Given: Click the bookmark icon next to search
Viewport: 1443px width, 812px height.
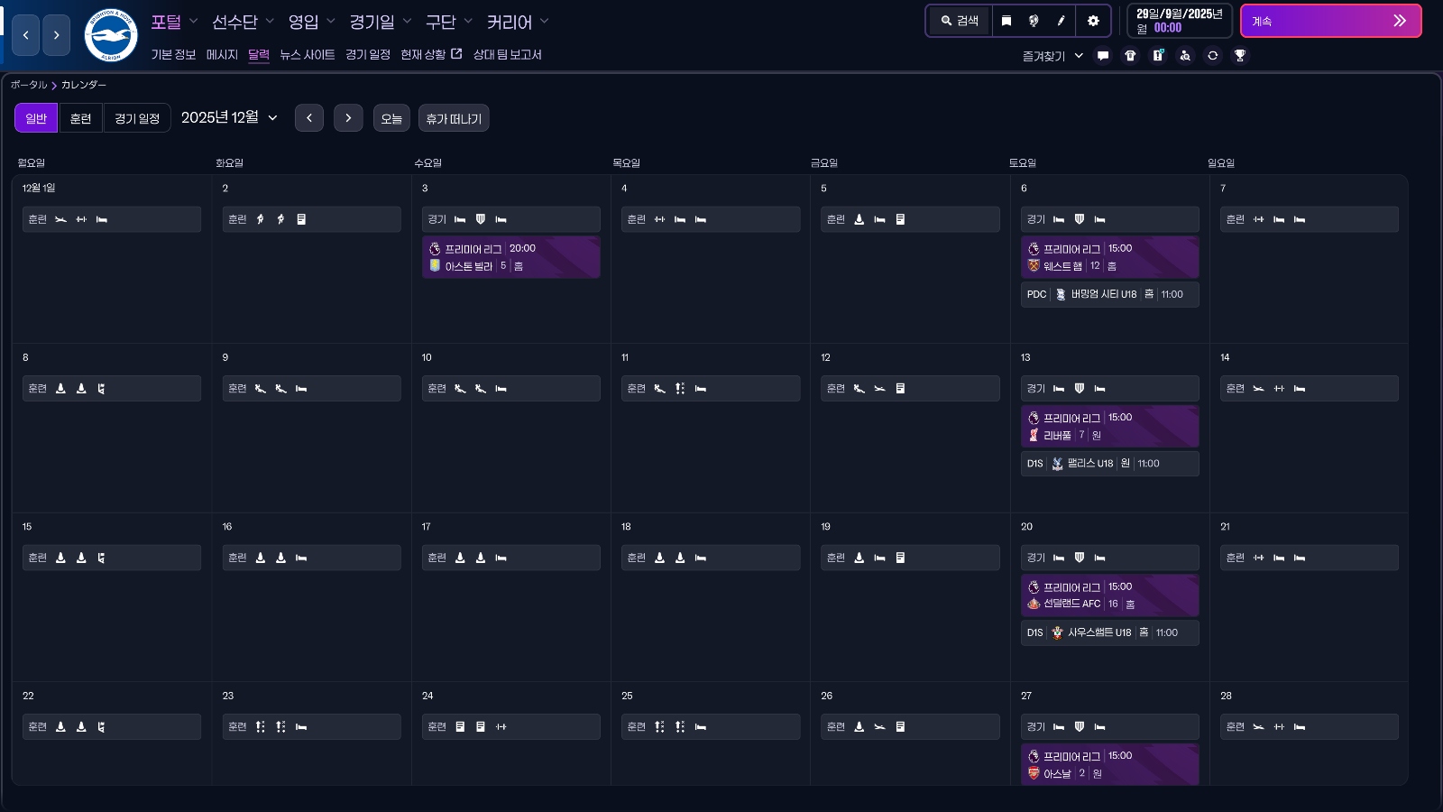Looking at the screenshot, I should pos(1006,20).
